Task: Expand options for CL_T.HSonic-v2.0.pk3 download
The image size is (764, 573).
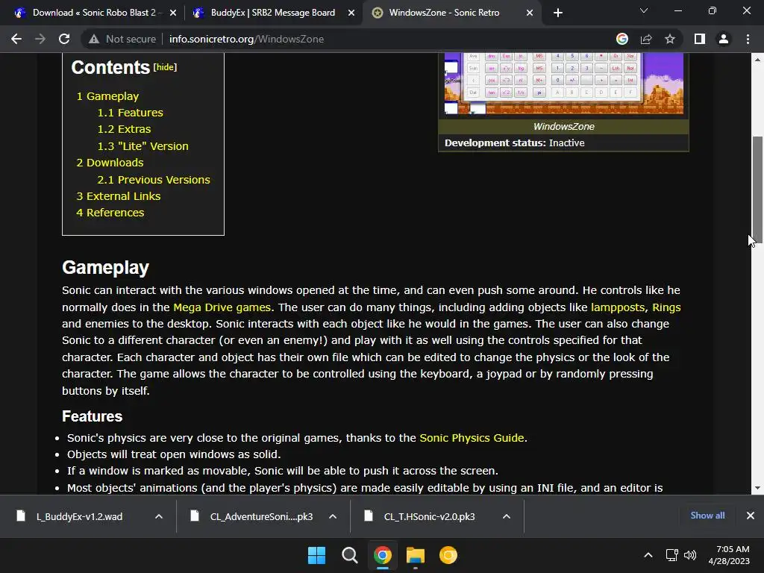Action: pos(507,516)
